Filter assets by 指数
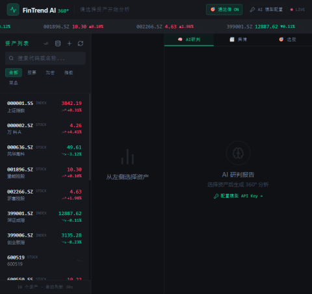Image resolution: width=312 pixels, height=294 pixels. tap(69, 72)
